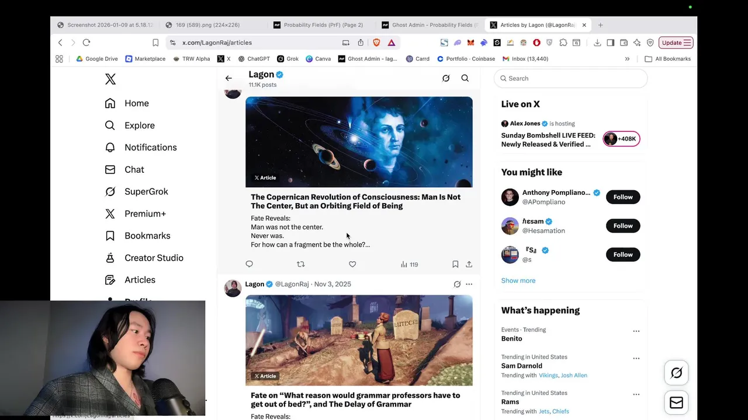Click the Search X input field
Image resolution: width=748 pixels, height=420 pixels.
(x=571, y=78)
